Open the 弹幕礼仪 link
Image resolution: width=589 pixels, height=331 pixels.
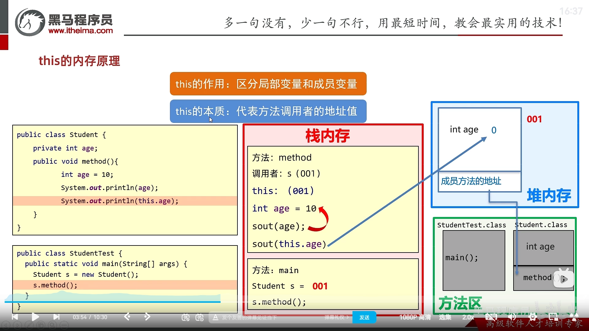336,317
